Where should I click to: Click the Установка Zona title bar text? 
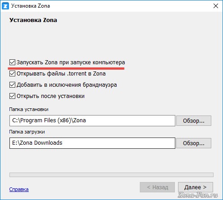pyautogui.click(x=31, y=6)
